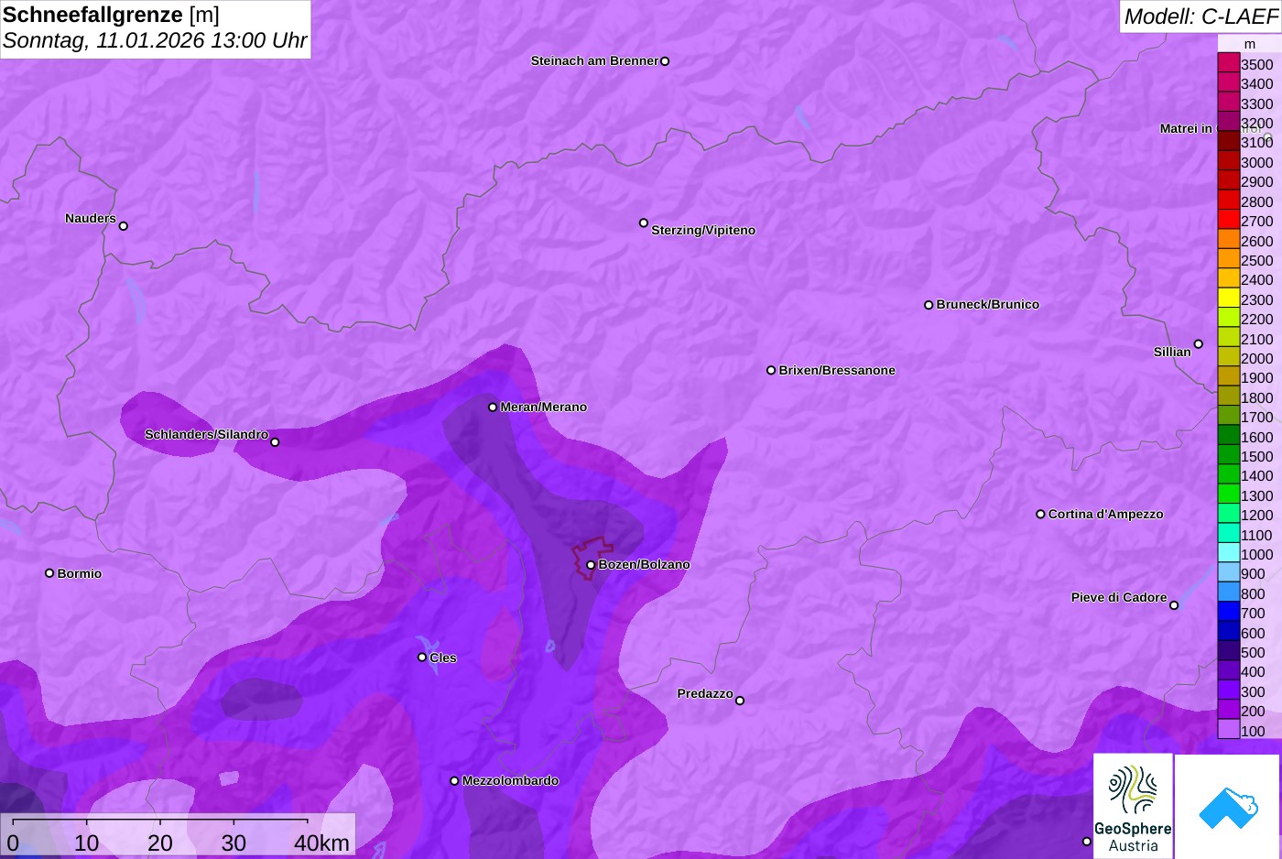Select the '2000' legend value

pos(1256,359)
